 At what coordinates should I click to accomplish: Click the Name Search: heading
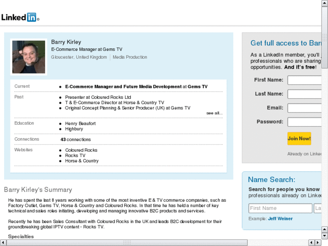[272, 180]
